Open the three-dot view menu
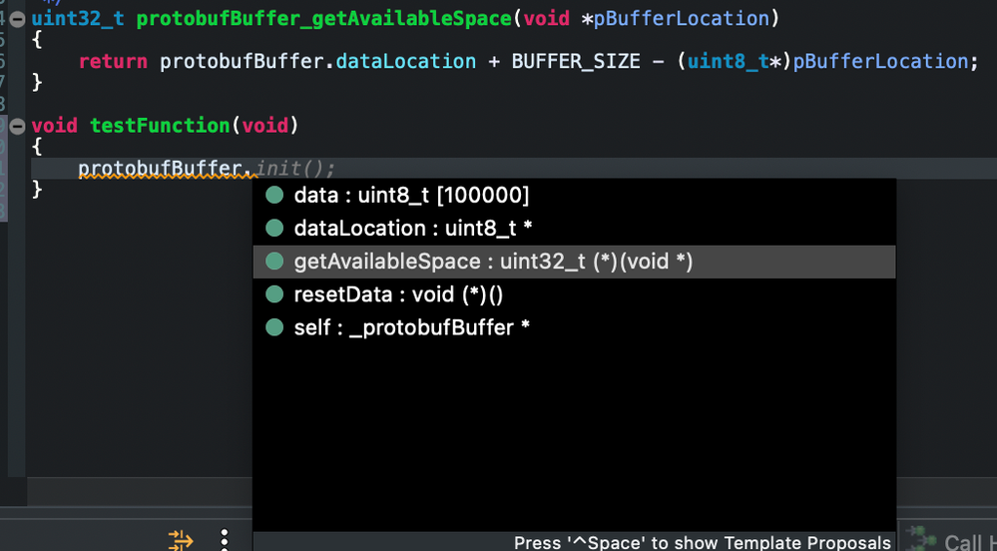The height and width of the screenshot is (551, 997). point(225,540)
